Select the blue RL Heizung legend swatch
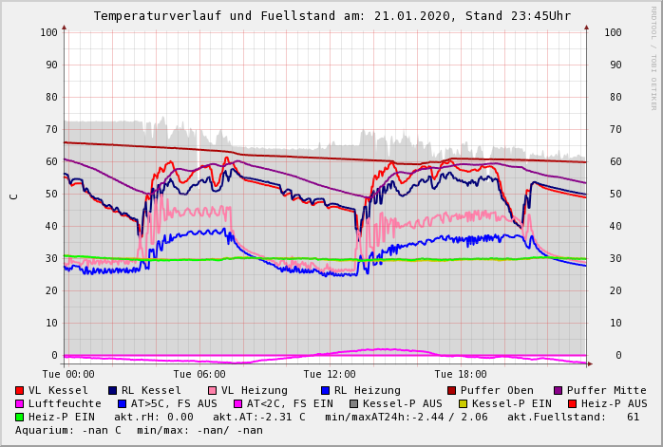This screenshot has height=447, width=663. click(x=326, y=390)
